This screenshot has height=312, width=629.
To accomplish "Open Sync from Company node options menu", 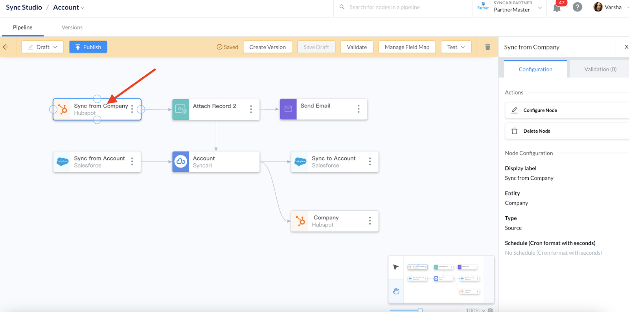I will coord(132,109).
